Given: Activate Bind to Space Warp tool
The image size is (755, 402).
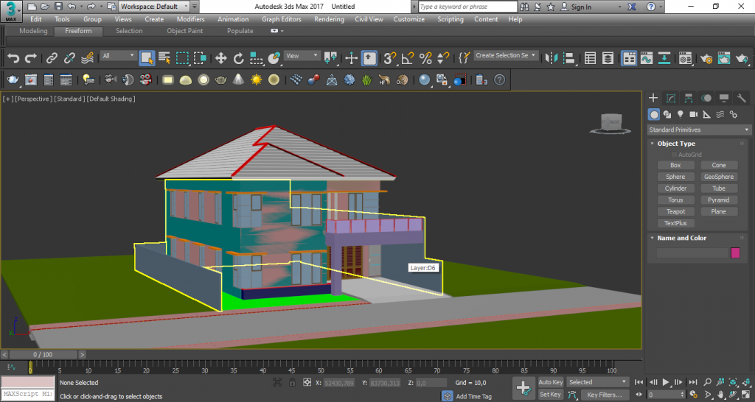Looking at the screenshot, I should coord(87,58).
